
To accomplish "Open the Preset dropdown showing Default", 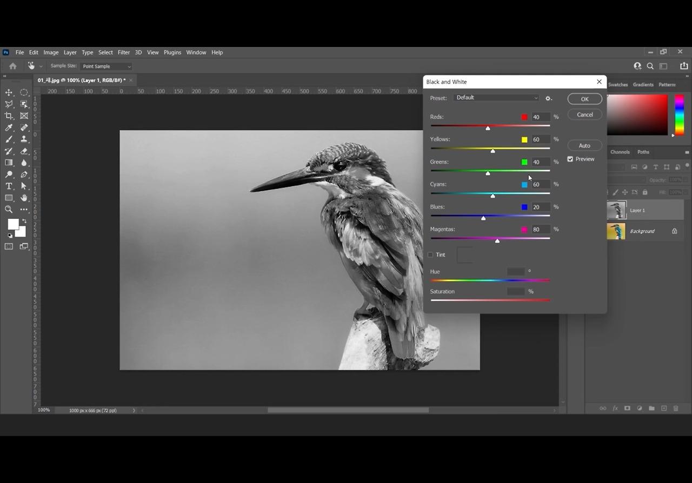I will click(496, 98).
